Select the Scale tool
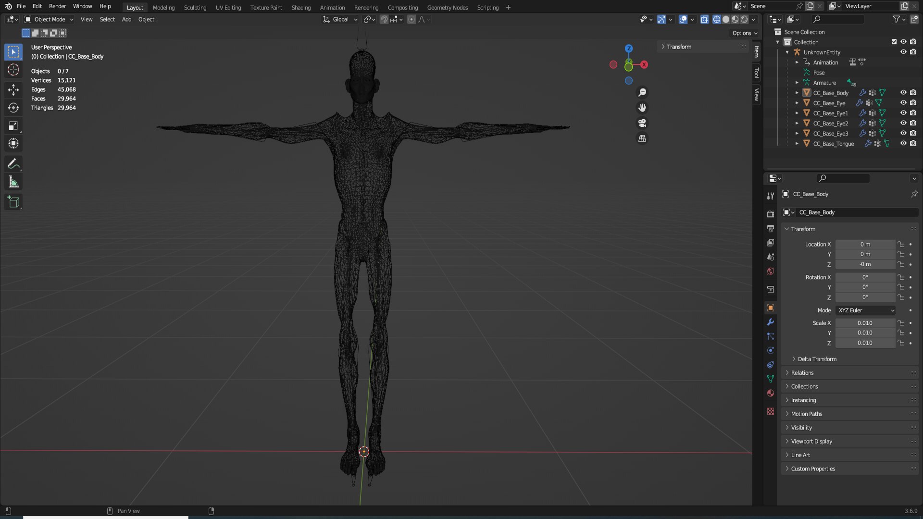The width and height of the screenshot is (923, 519). pos(13,126)
